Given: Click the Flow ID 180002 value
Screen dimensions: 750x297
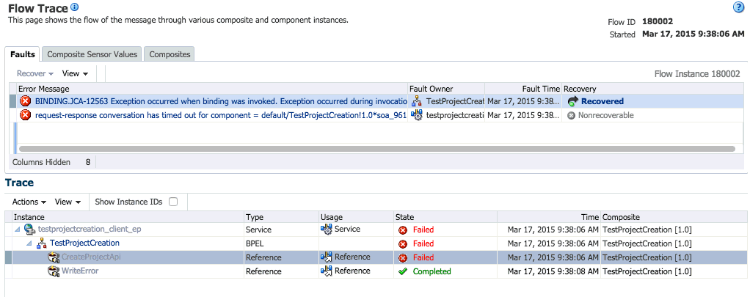Looking at the screenshot, I should tap(658, 21).
